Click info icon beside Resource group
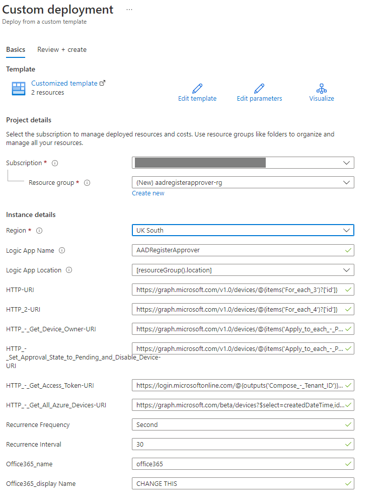This screenshot has height=502, width=380. point(87,183)
